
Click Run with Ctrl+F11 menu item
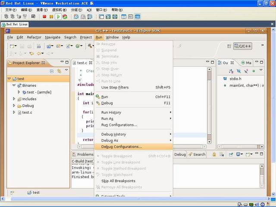(134, 97)
